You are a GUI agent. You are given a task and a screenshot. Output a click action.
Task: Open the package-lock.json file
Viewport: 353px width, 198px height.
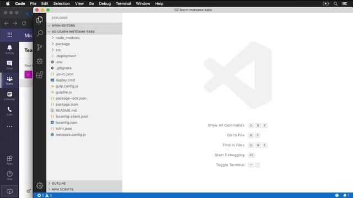(84, 98)
